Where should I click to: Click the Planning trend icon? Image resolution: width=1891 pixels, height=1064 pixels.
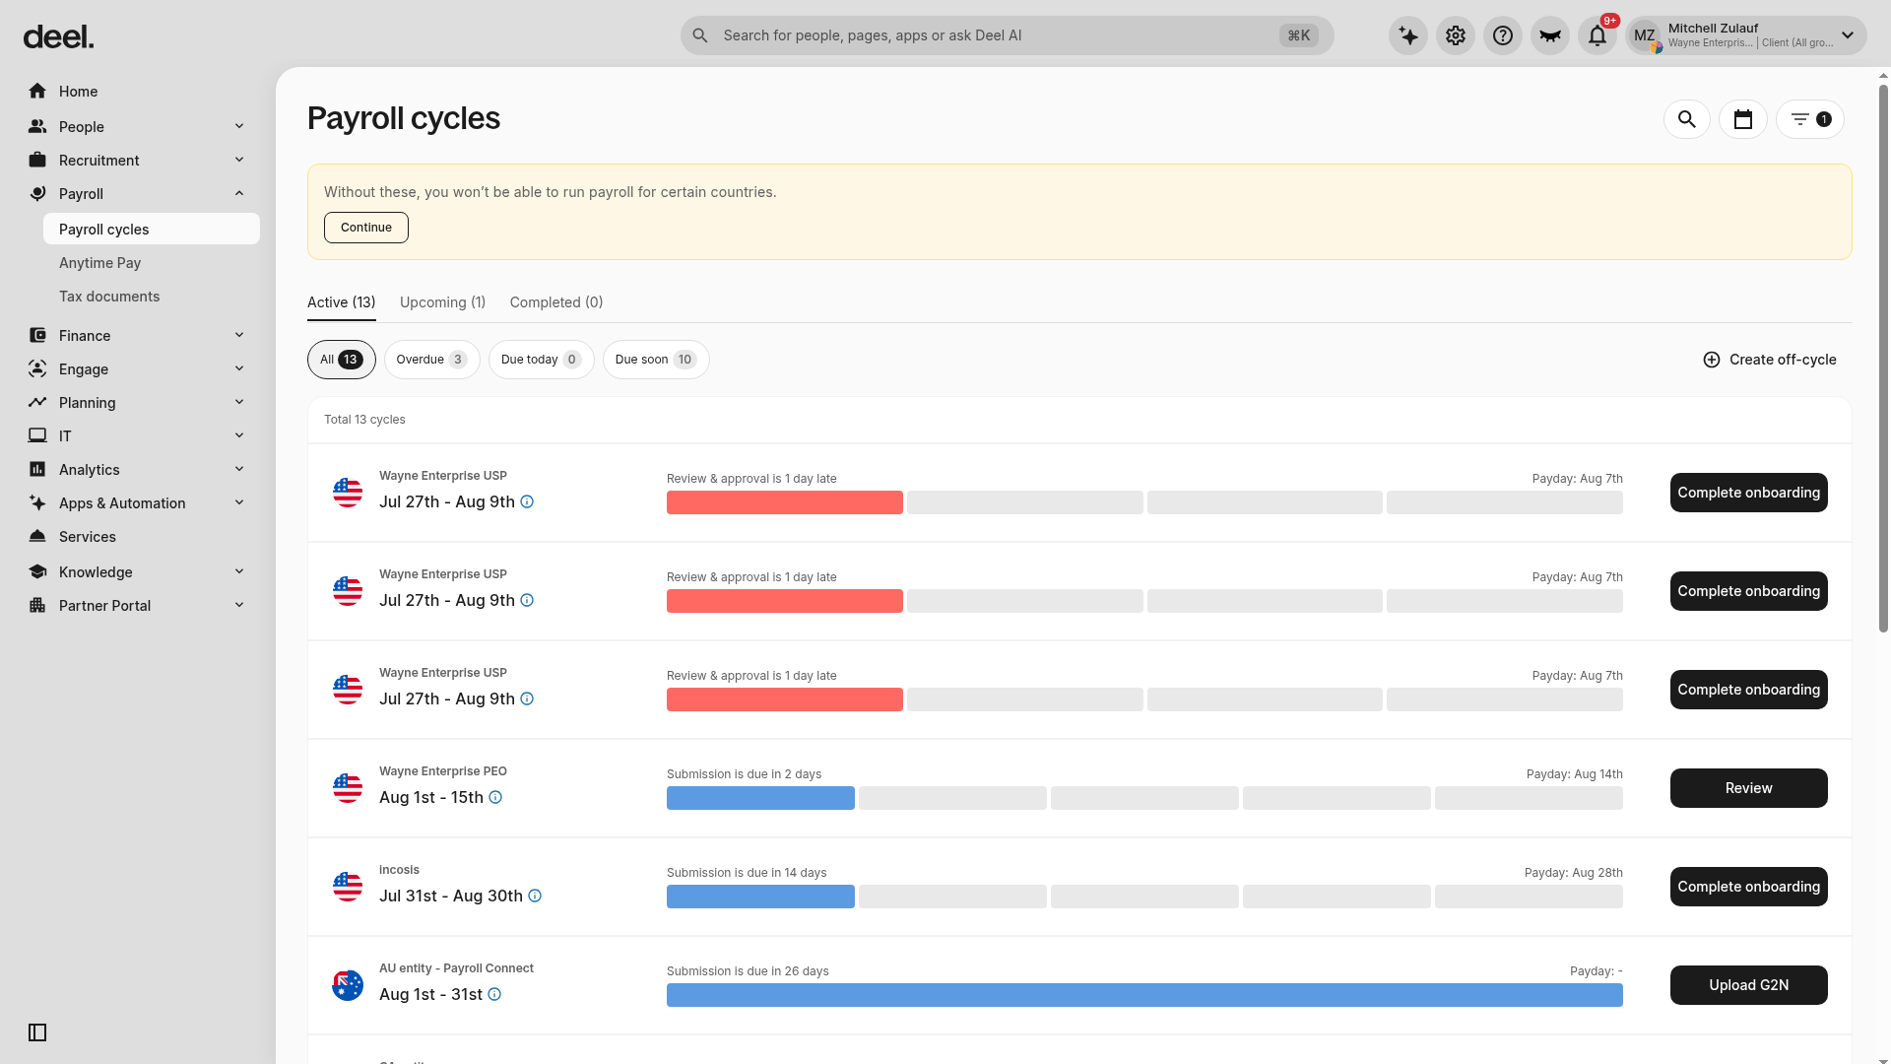[37, 402]
